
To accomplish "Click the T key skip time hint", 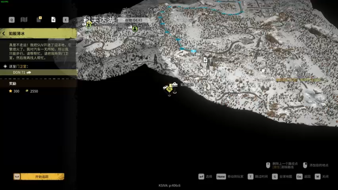I will coord(258,176).
